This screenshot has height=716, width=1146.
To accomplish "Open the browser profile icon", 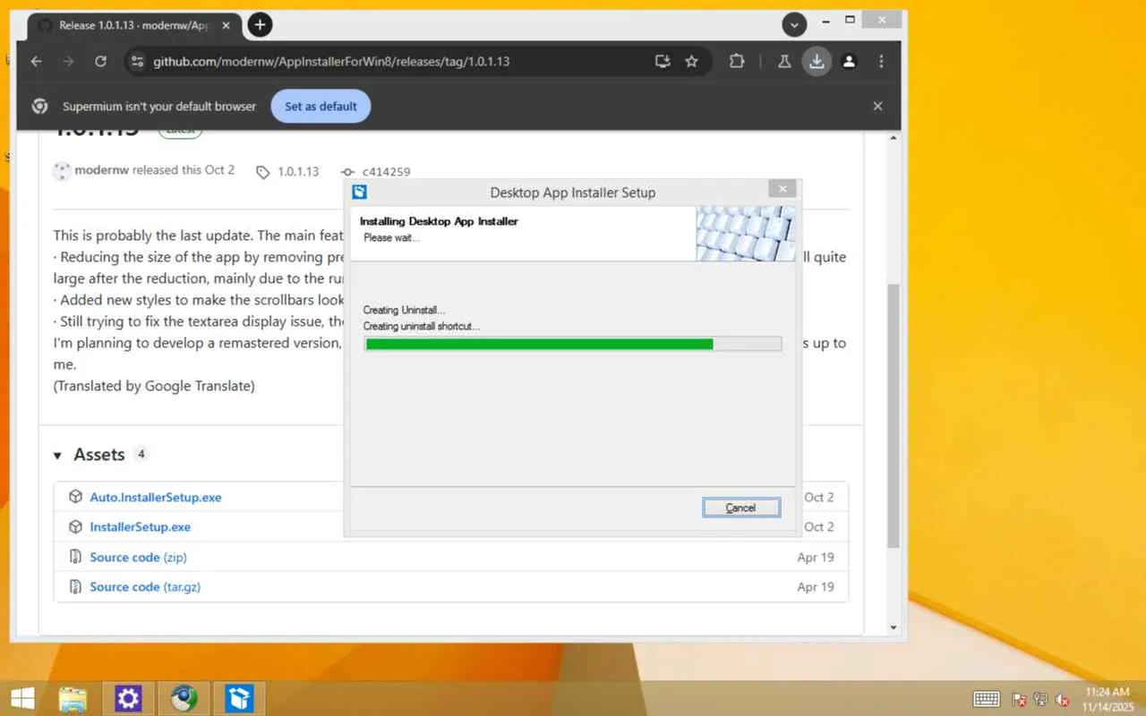I will [x=849, y=62].
